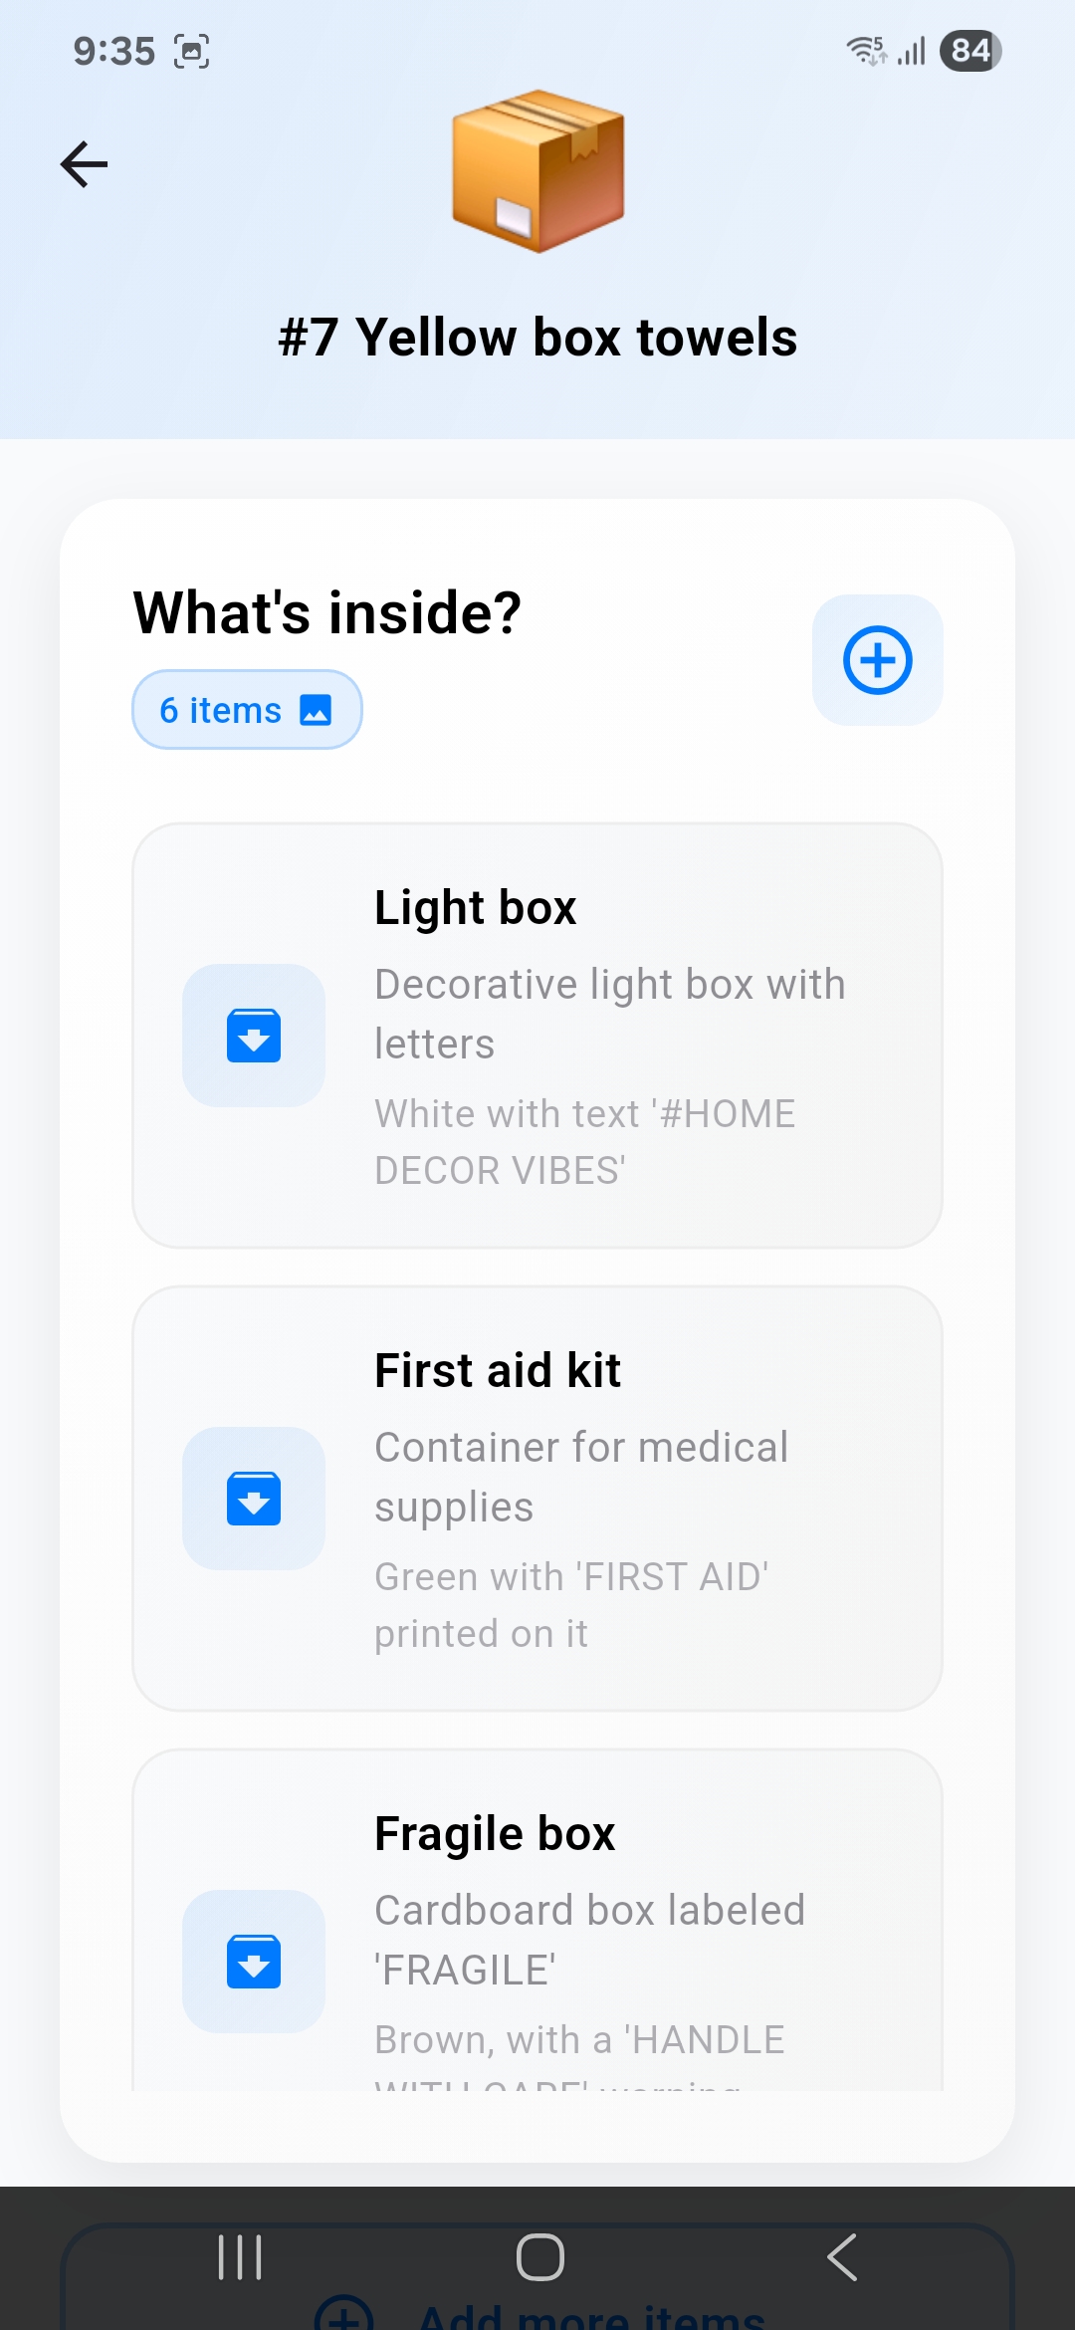Image resolution: width=1075 pixels, height=2330 pixels.
Task: Tap the photo icon inside the 6 items badge
Action: point(314,709)
